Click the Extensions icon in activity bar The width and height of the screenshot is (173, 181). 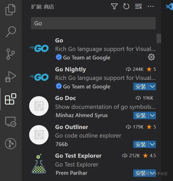[11, 99]
